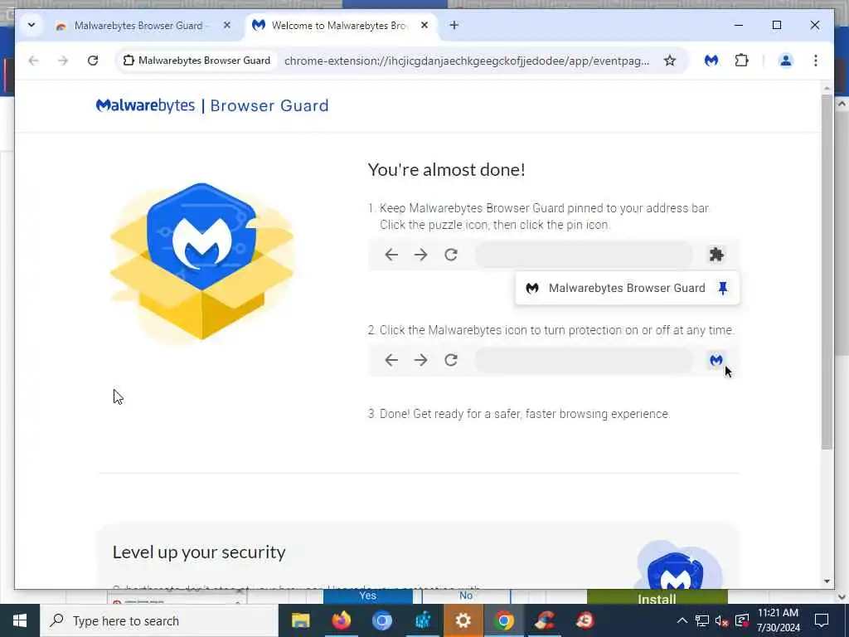Click the page scrollbar up arrow
Image resolution: width=849 pixels, height=637 pixels.
coord(827,87)
